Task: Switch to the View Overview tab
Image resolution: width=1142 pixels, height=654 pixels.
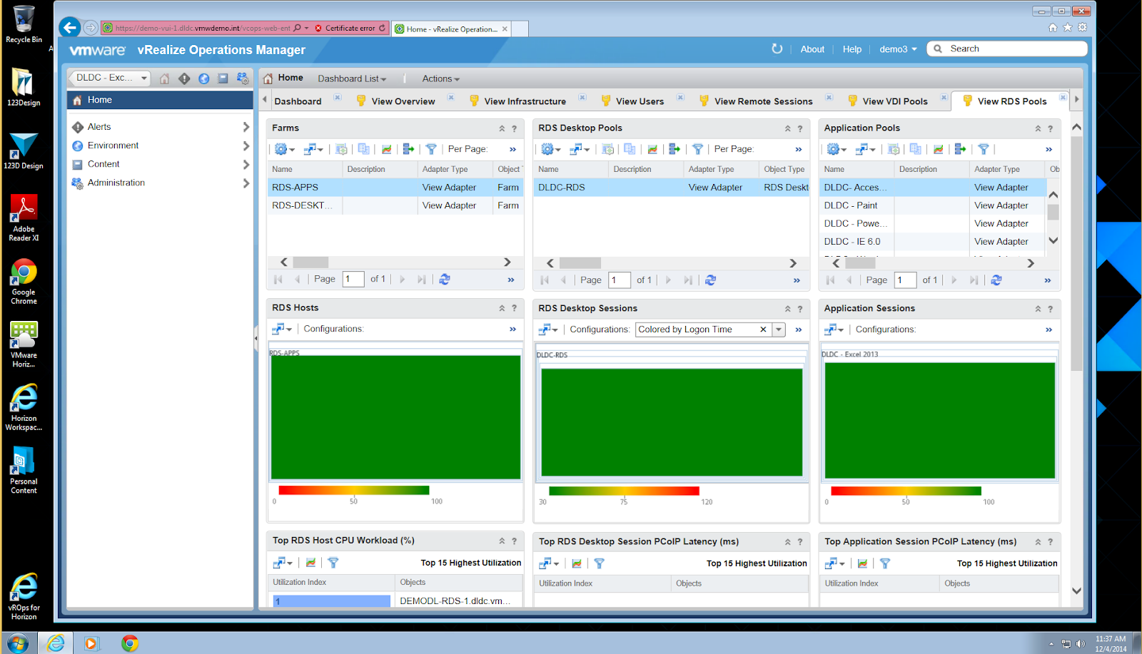Action: pos(403,101)
